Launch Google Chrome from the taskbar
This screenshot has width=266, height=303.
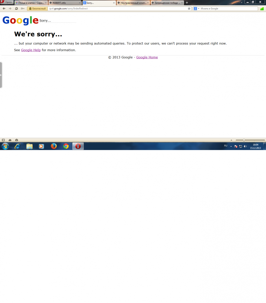(x=66, y=146)
